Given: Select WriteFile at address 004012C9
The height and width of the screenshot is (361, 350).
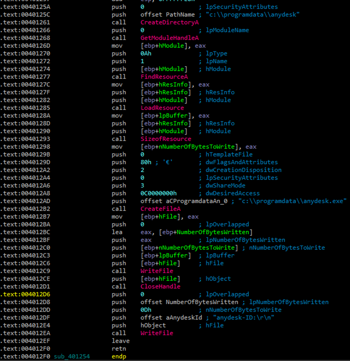Looking at the screenshot, I should coord(157,271).
